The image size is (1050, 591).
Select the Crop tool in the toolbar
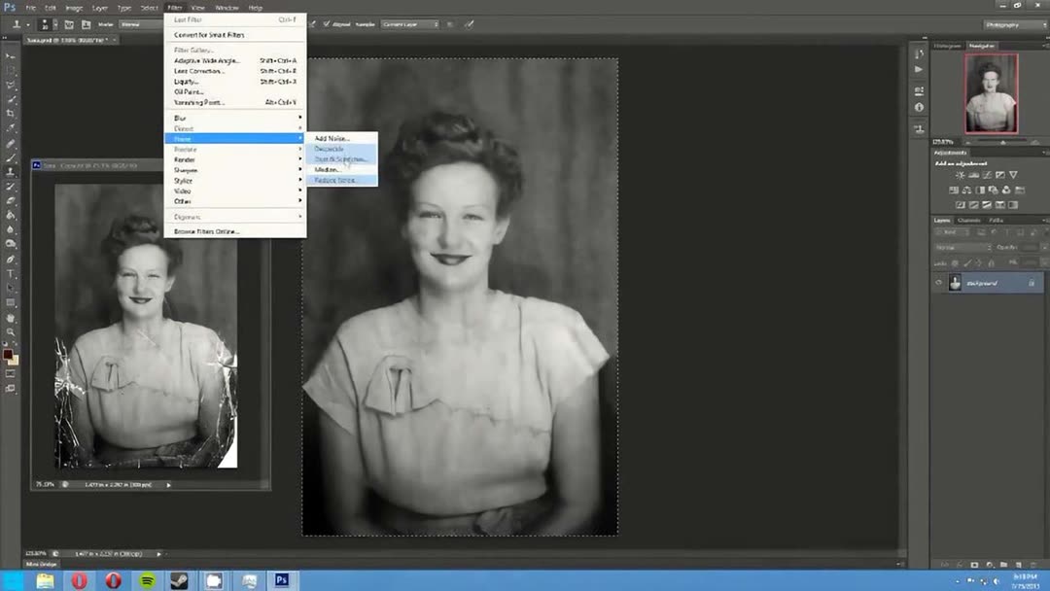point(12,114)
